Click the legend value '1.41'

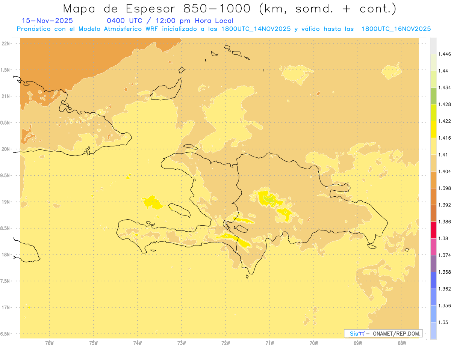tap(443, 155)
